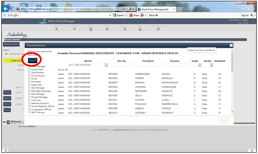Open the address bar search dropdown arrow

[127, 9]
